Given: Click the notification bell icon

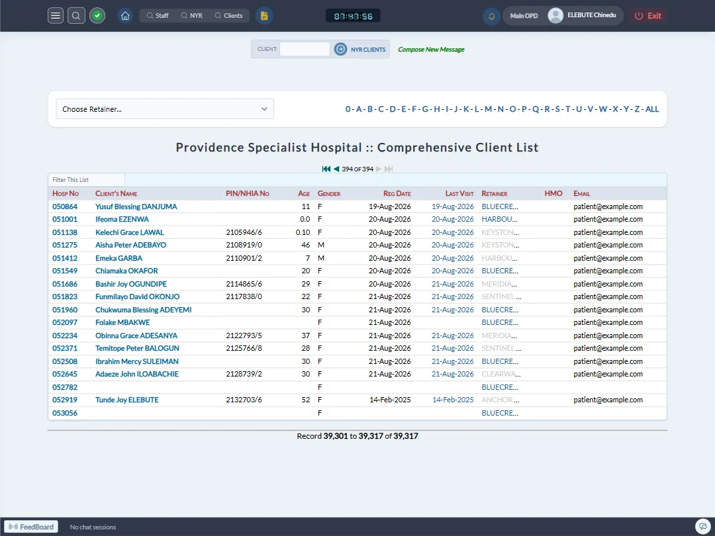Looking at the screenshot, I should [491, 16].
